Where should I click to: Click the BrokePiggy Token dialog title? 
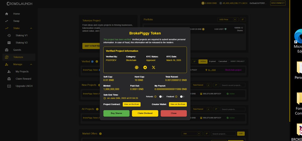click(145, 33)
